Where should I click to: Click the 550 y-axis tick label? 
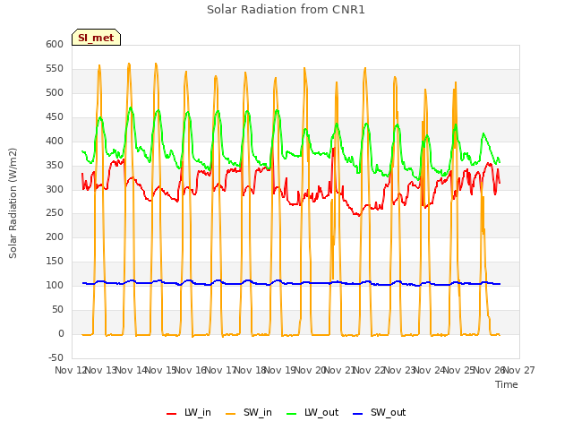(55, 68)
